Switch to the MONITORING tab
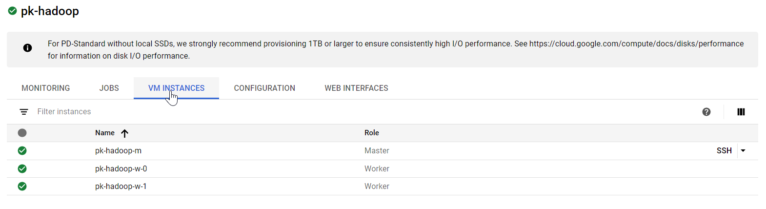 pyautogui.click(x=45, y=88)
